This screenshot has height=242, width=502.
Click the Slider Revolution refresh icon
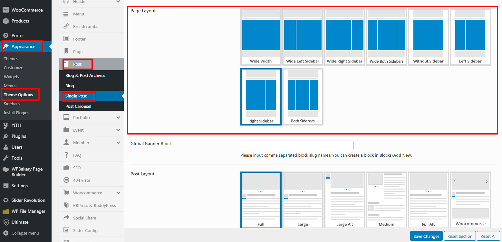[x=6, y=200]
